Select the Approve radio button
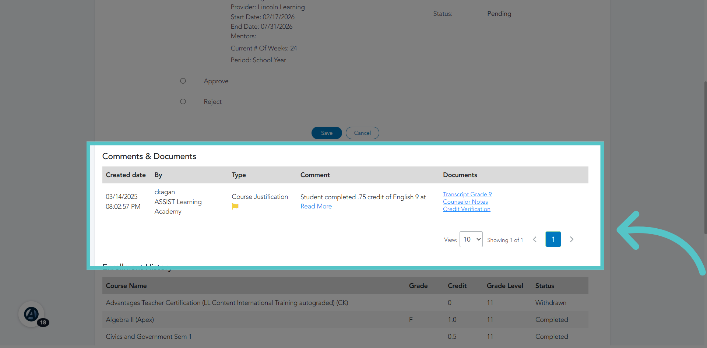 click(183, 81)
